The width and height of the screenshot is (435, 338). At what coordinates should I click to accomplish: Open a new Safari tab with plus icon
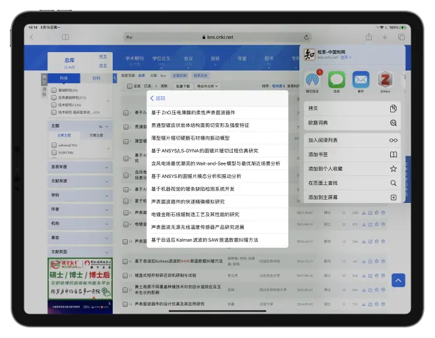(385, 37)
